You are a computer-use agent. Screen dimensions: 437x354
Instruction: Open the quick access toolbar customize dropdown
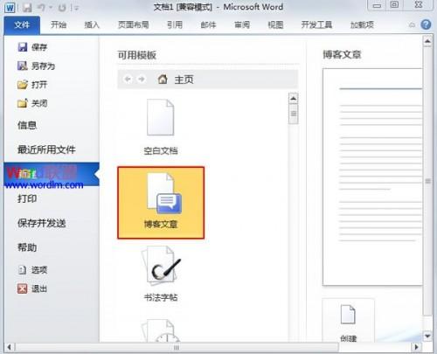[x=76, y=8]
